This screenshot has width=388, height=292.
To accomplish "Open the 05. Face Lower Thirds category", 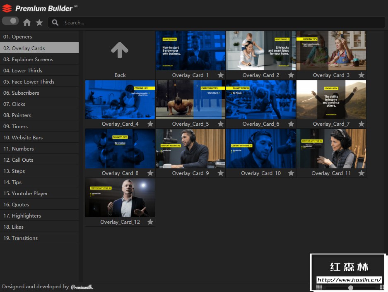I will (x=39, y=81).
